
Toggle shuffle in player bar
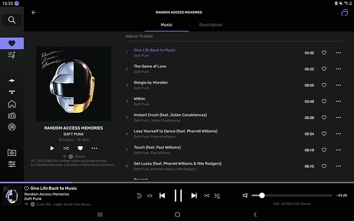207,195
